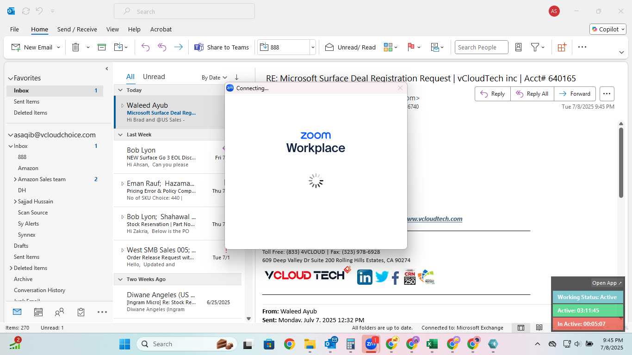The height and width of the screenshot is (355, 632).
Task: Click the Outlook search box
Action: pos(184,12)
